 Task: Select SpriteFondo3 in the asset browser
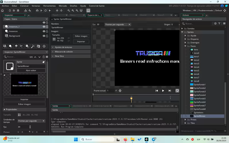pos(200,92)
